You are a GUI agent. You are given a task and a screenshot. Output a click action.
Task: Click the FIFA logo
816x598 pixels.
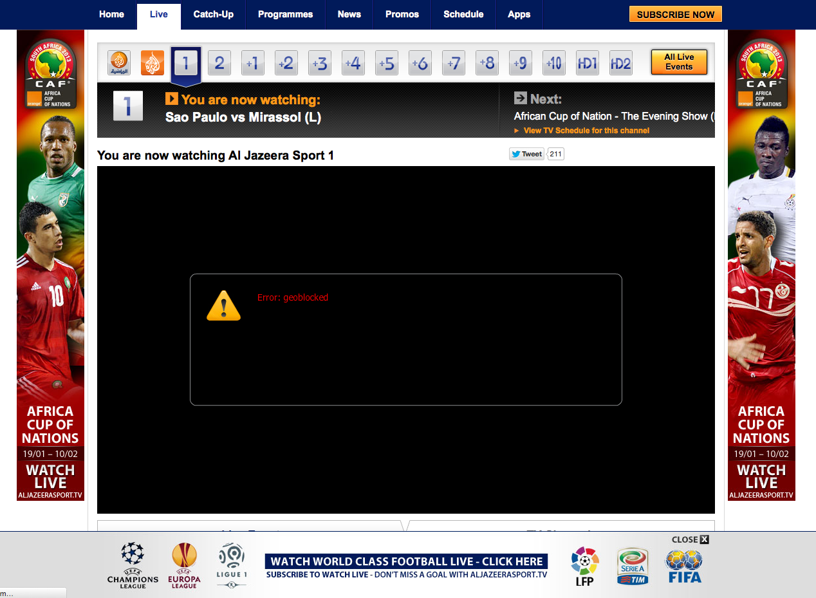point(684,566)
